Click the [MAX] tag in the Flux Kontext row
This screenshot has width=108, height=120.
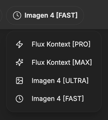tap(82, 63)
